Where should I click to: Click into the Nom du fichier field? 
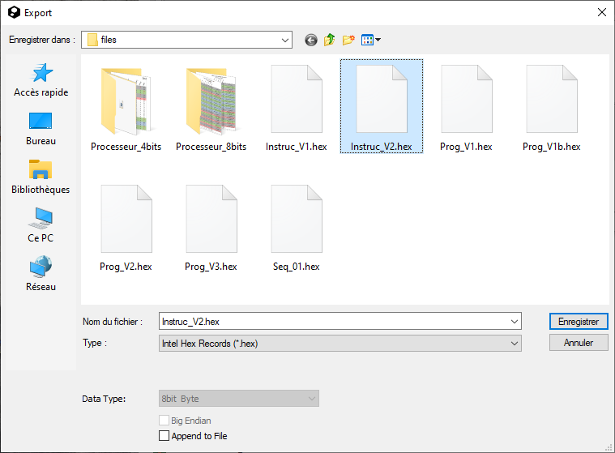(x=332, y=322)
